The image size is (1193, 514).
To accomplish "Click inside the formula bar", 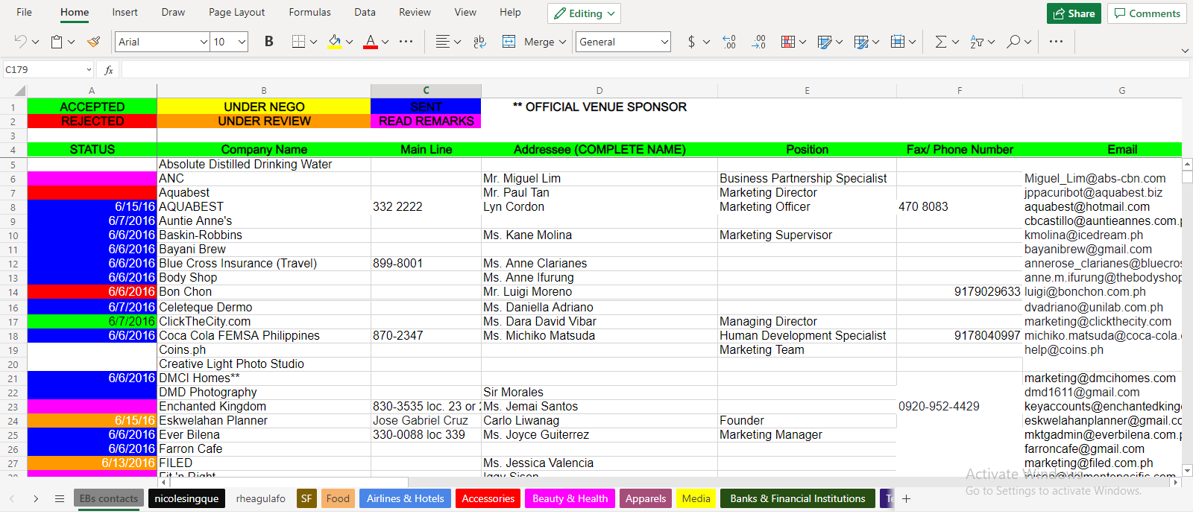I will click(655, 70).
